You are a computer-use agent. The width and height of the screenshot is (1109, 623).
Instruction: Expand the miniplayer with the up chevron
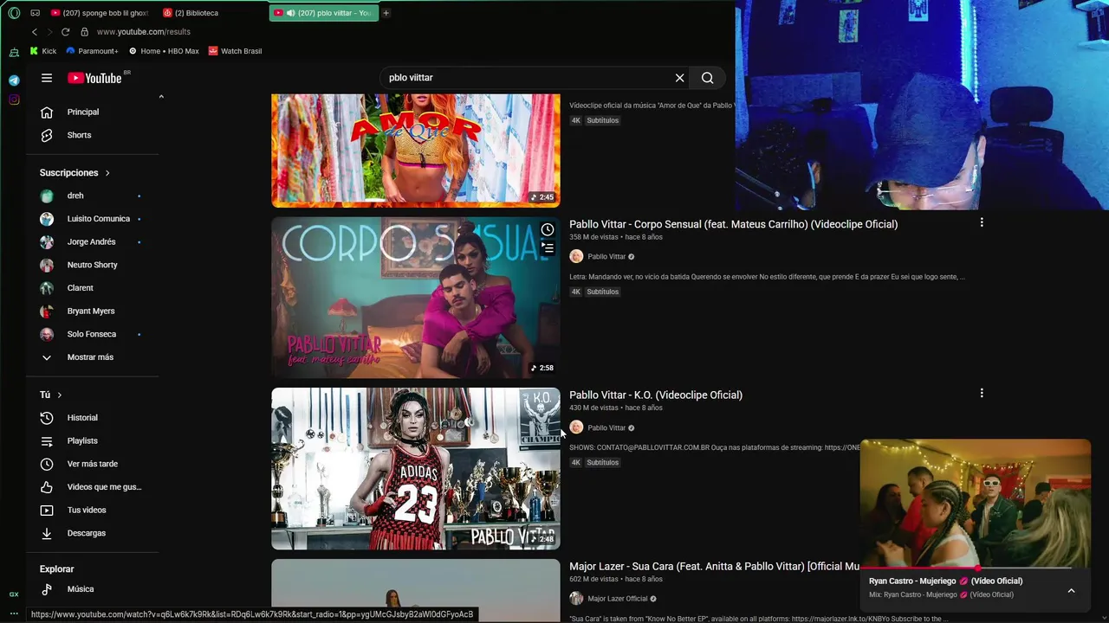[x=1071, y=590]
